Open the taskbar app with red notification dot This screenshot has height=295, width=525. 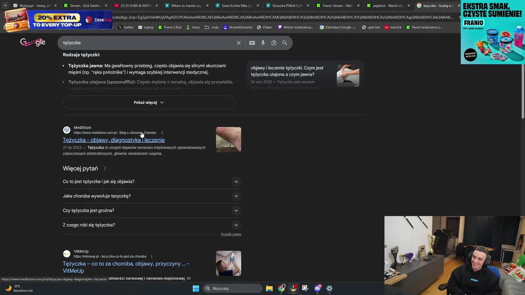tap(293, 288)
